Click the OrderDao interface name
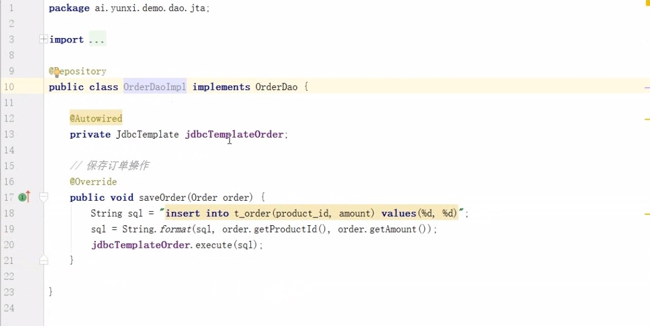 pos(276,87)
